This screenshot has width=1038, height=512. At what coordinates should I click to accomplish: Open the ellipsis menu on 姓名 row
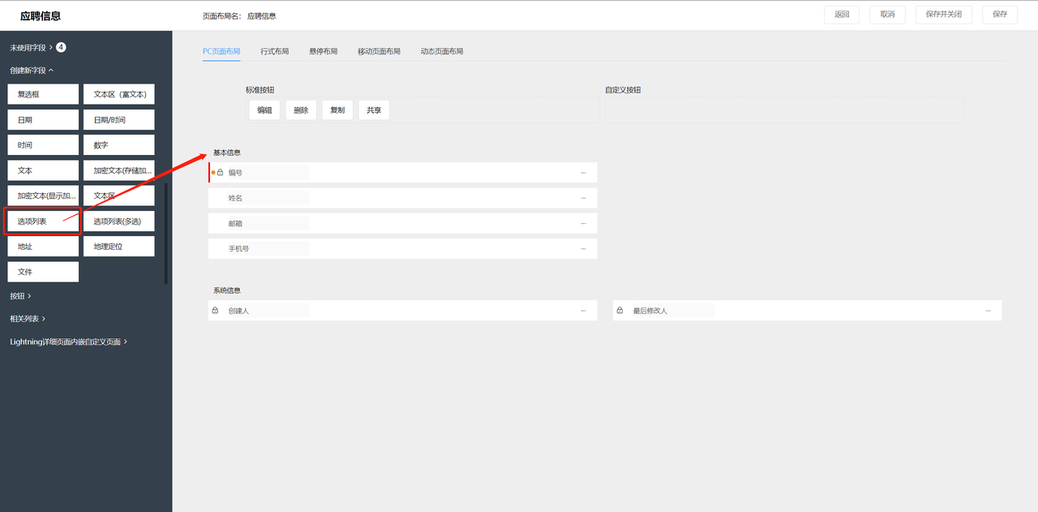[x=583, y=198]
